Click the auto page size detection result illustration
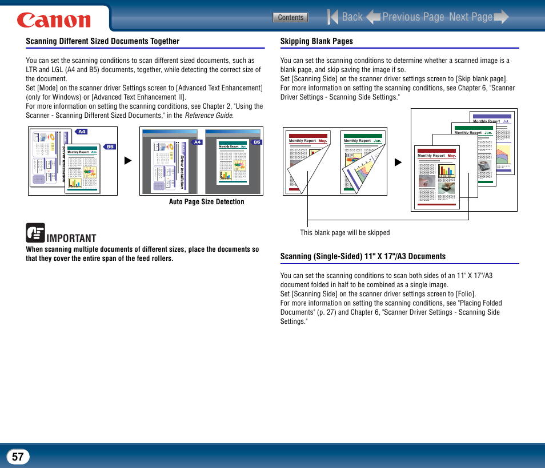The image size is (545, 468). [201, 161]
